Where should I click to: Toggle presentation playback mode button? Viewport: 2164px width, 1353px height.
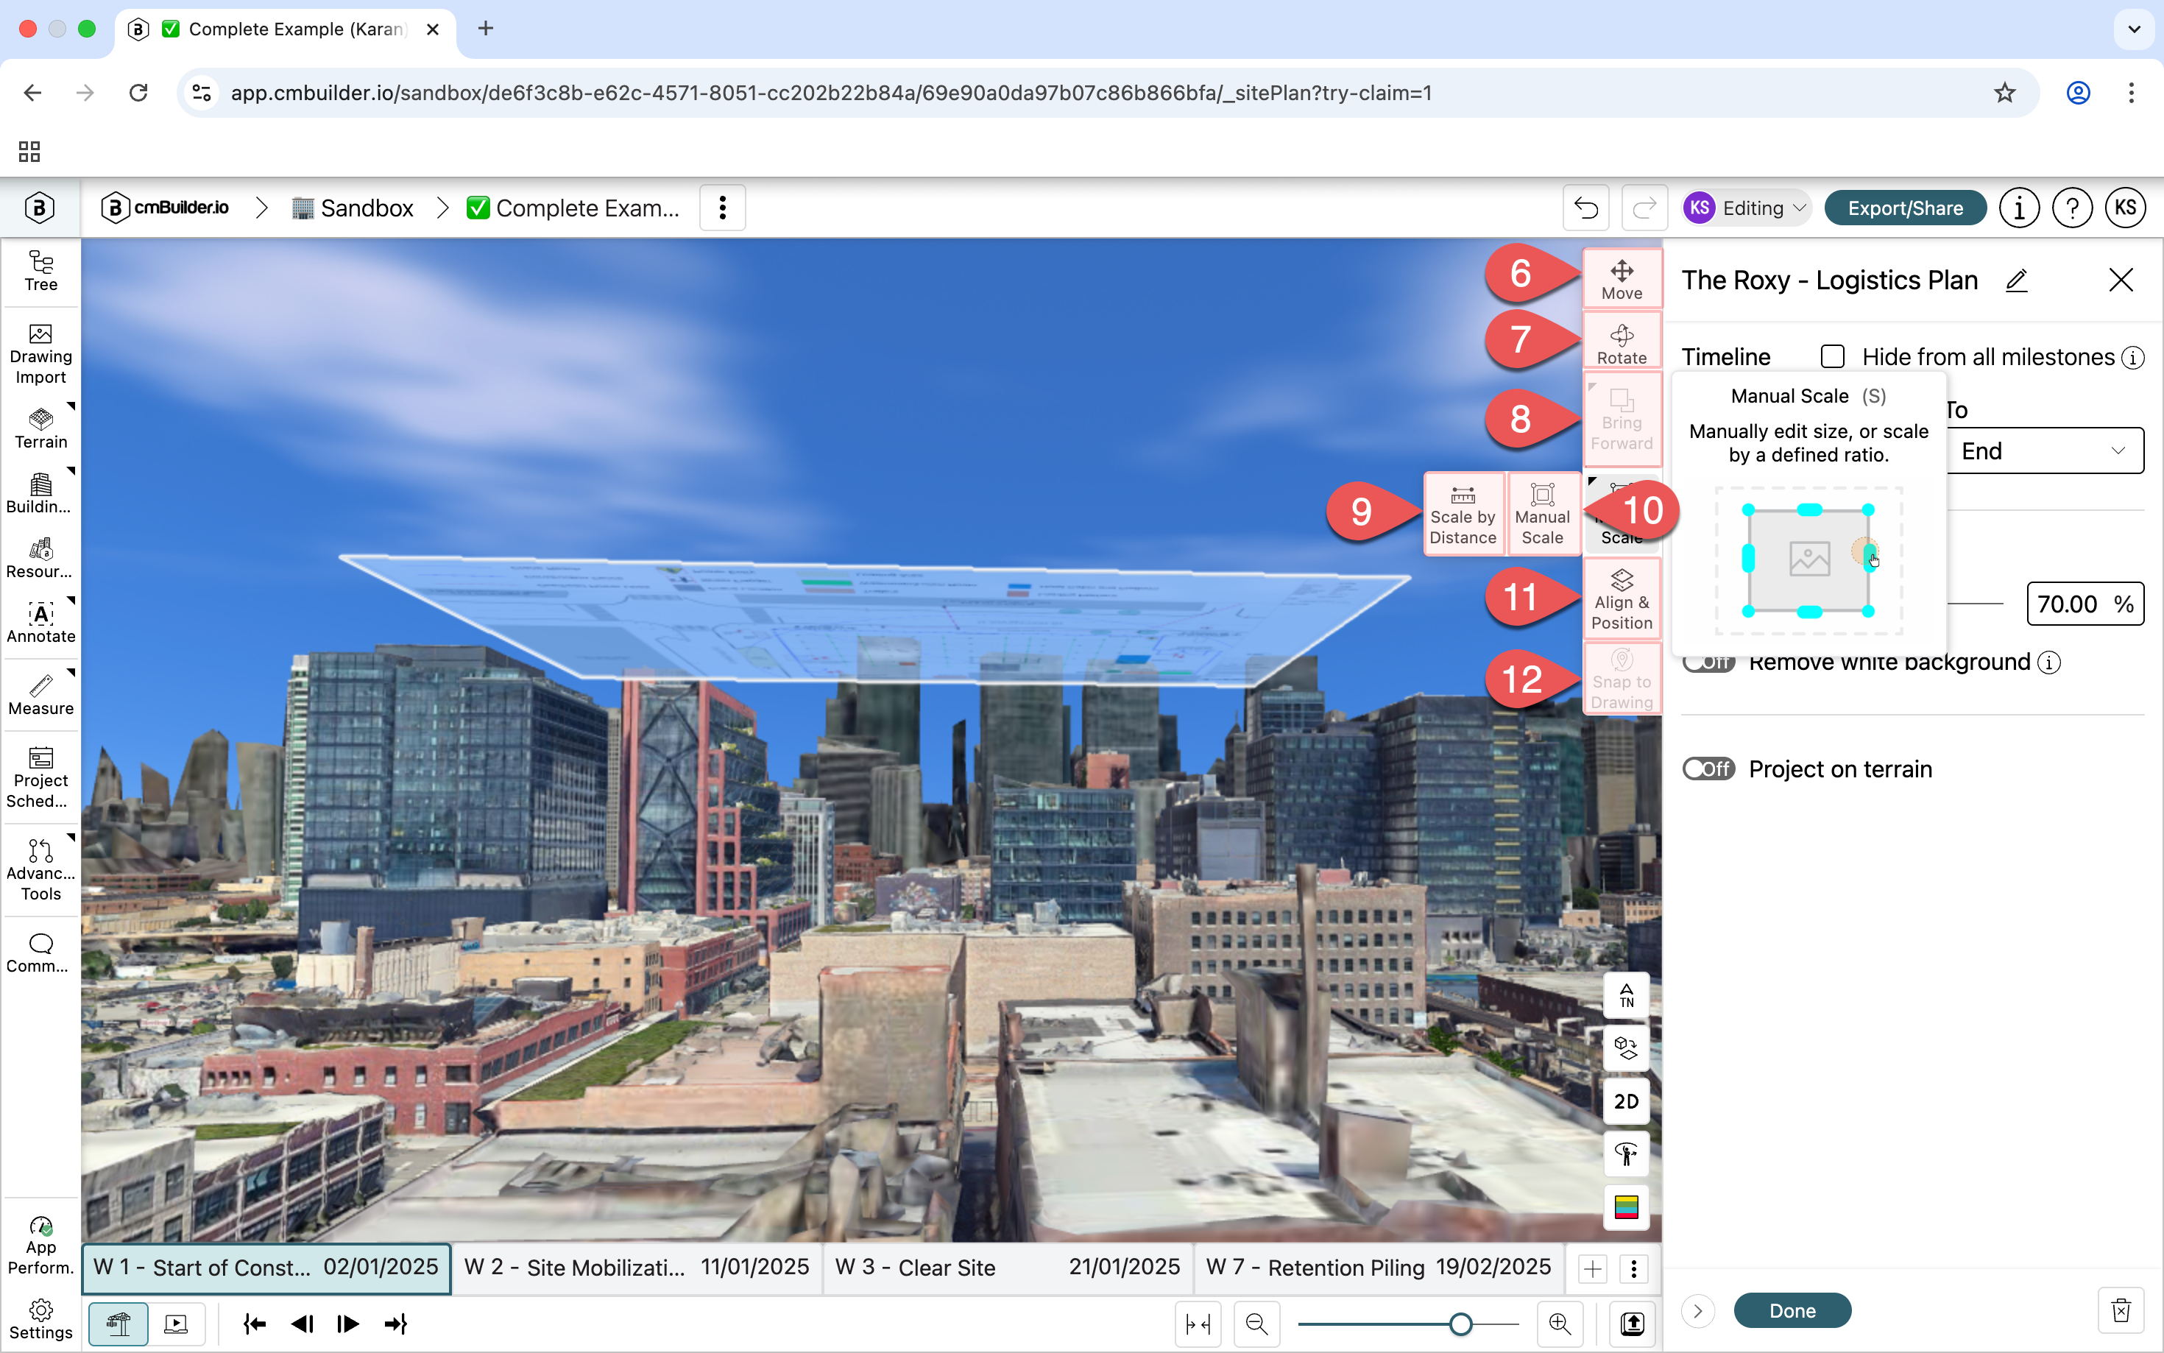click(x=176, y=1324)
